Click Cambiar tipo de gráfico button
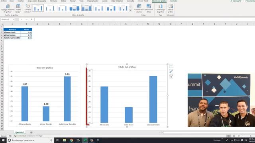The height and width of the screenshot is (143, 255). click(x=160, y=8)
